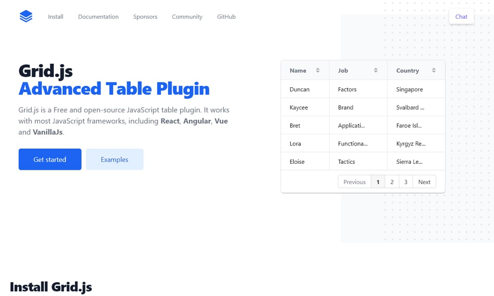Screen dimensions: 494x296
Task: Click the Advanced Table Plugin heading
Action: tap(114, 89)
